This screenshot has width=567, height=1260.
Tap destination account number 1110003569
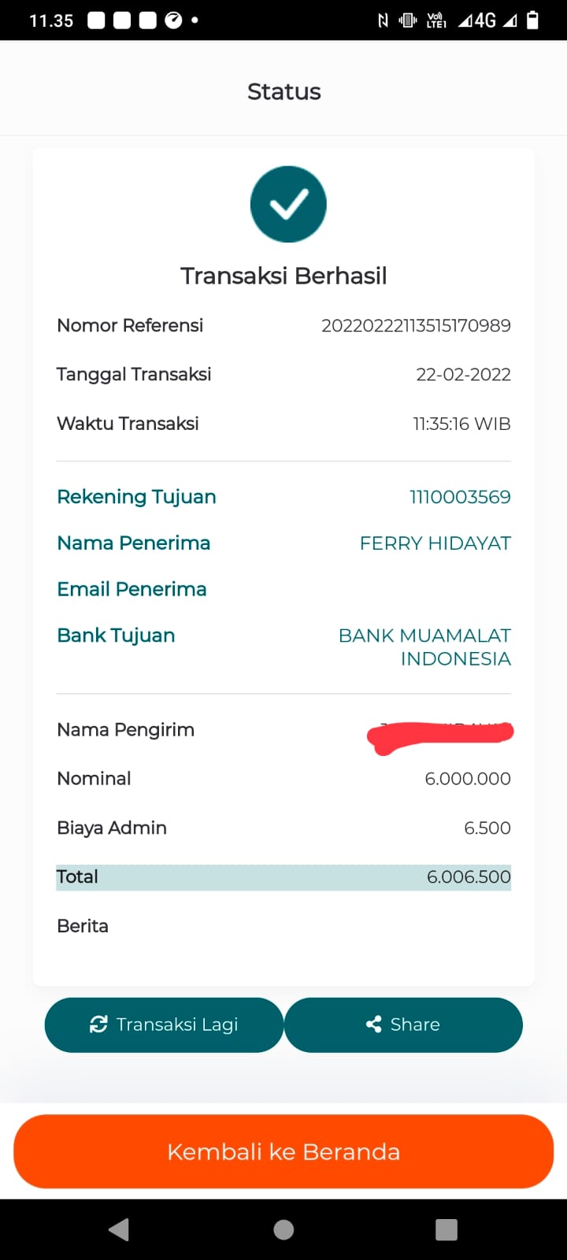(x=460, y=497)
